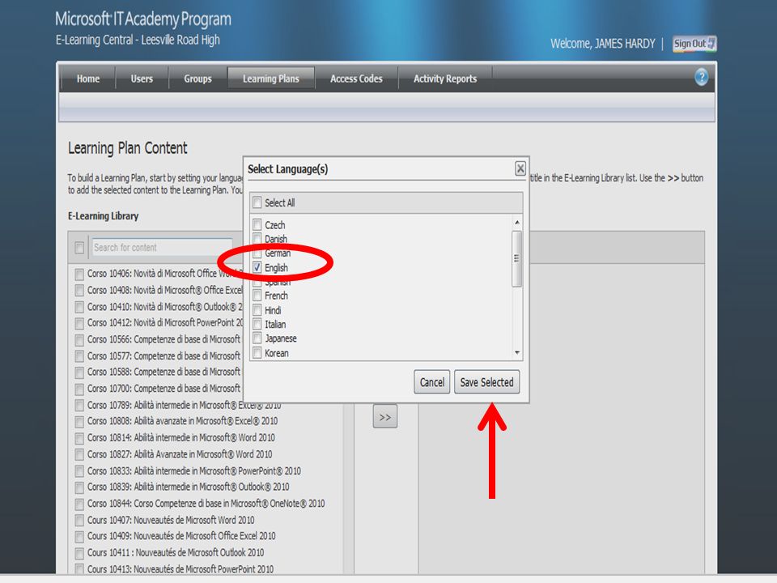Select 'Cours 10407: Nouveautés de Microsoft Word 2010' text
The height and width of the screenshot is (583, 777).
171,520
